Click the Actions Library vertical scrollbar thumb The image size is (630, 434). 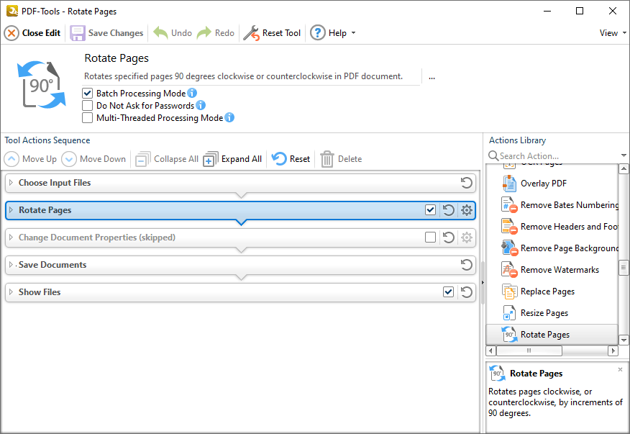click(624, 267)
